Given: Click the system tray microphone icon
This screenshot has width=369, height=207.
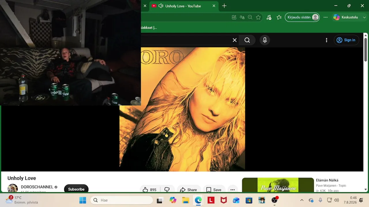Looking at the screenshot, I should [x=320, y=200].
